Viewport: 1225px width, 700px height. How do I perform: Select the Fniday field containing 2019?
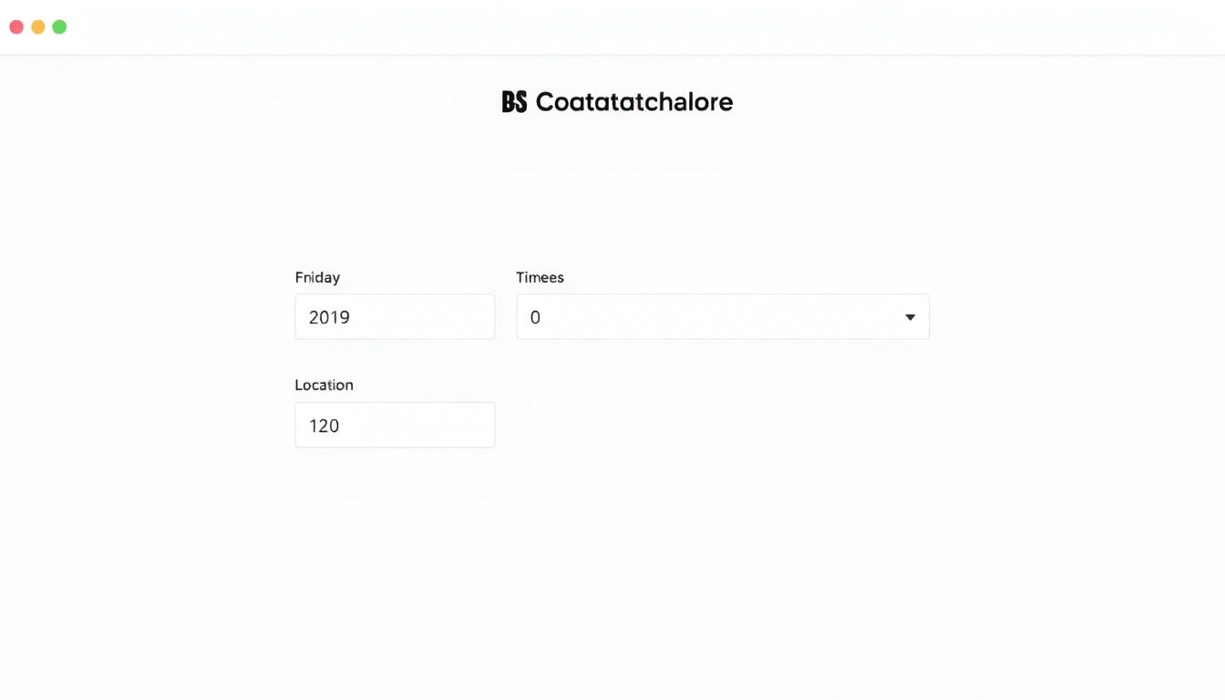(395, 316)
